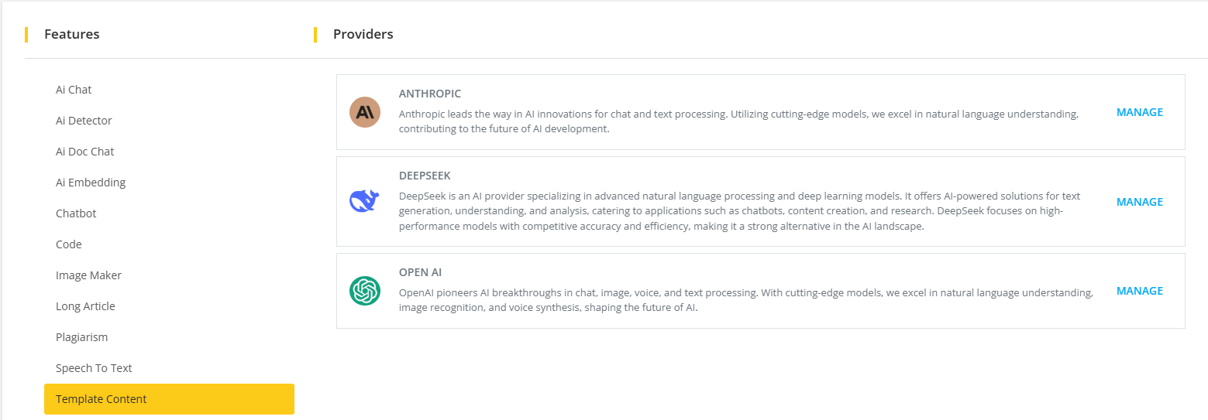Switch to Speech To Text feature
Screen dimensions: 1208x420
pos(94,368)
